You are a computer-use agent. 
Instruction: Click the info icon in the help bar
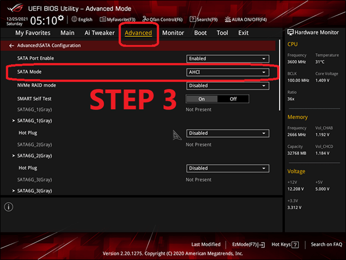tap(9, 207)
